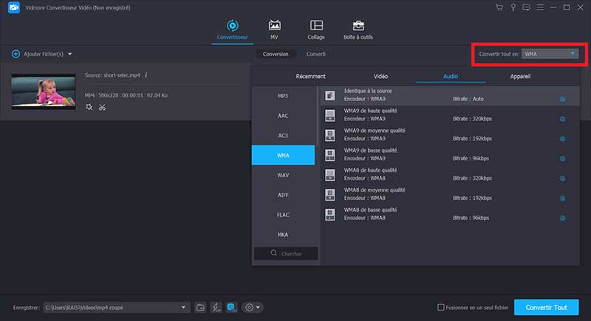Click the Vidmore app logo

pyautogui.click(x=14, y=7)
